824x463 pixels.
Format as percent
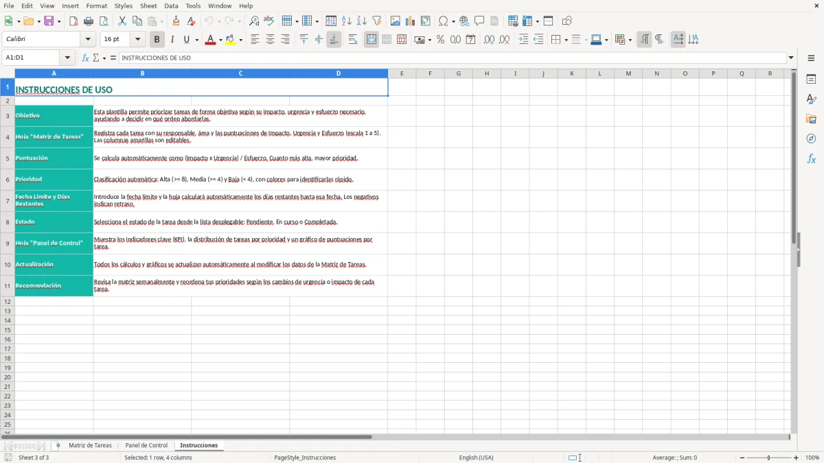click(440, 40)
